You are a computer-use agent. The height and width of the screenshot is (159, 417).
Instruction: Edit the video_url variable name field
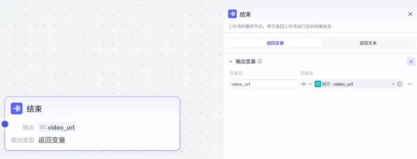point(264,84)
